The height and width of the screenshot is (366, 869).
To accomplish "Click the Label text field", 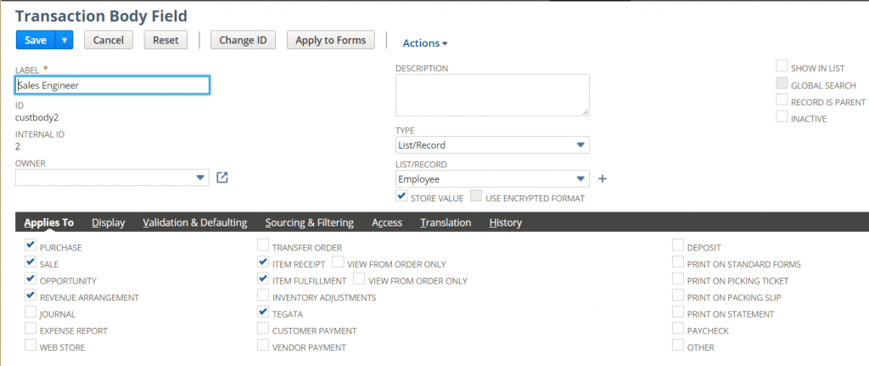I will [x=112, y=85].
